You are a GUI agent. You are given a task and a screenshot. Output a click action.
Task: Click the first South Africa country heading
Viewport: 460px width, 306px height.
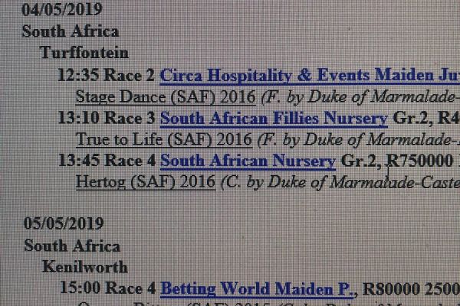coord(71,31)
